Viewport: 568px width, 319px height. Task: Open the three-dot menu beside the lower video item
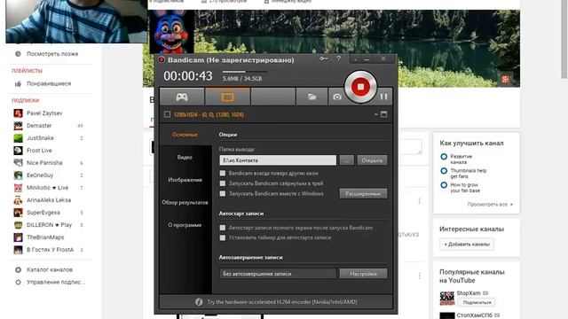420,276
